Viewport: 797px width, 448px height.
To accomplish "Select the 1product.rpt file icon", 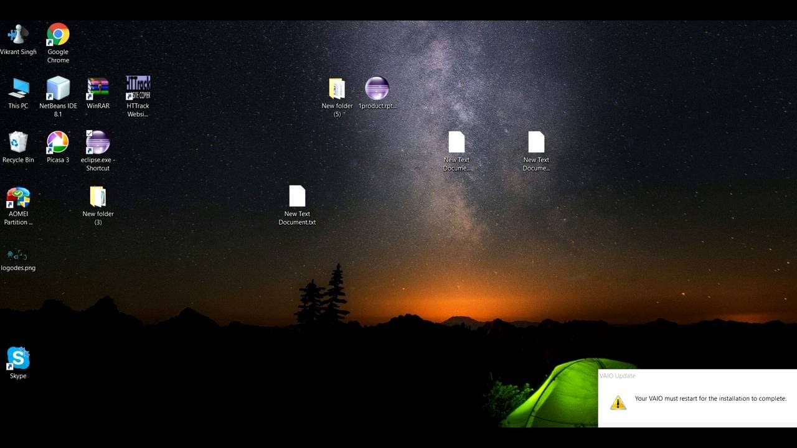I will pyautogui.click(x=377, y=88).
